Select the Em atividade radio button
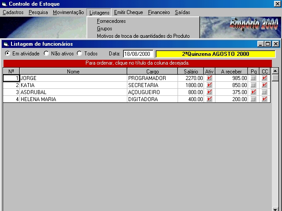282x211 pixels. pos(7,54)
